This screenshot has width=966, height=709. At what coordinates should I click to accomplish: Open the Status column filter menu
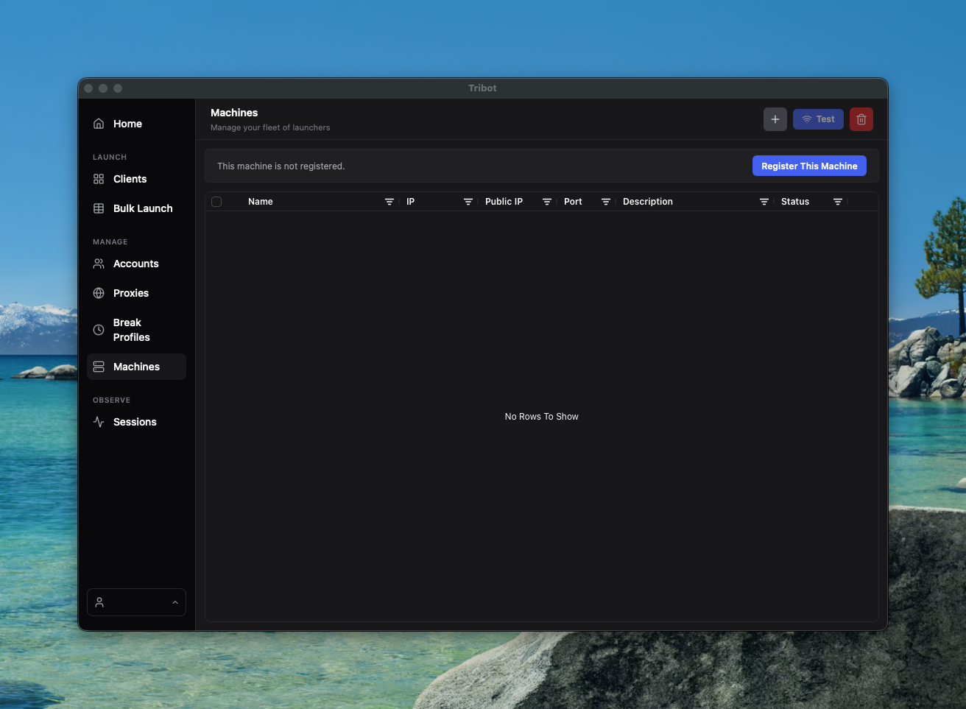[838, 202]
